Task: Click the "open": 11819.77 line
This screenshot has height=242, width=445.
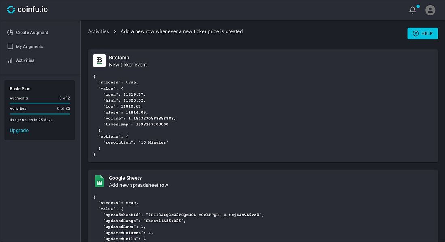Action: [124, 94]
